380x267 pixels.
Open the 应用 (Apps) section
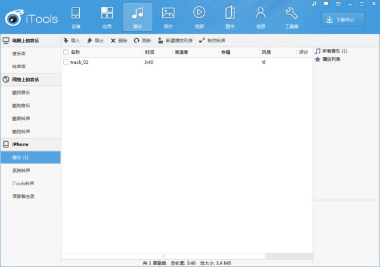(106, 17)
